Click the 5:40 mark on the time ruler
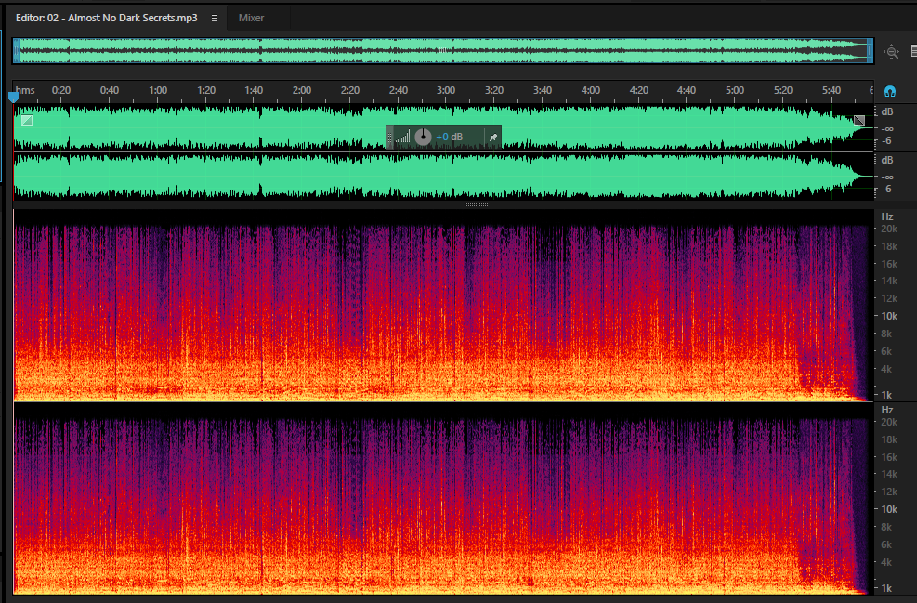The width and height of the screenshot is (917, 603). tap(831, 90)
